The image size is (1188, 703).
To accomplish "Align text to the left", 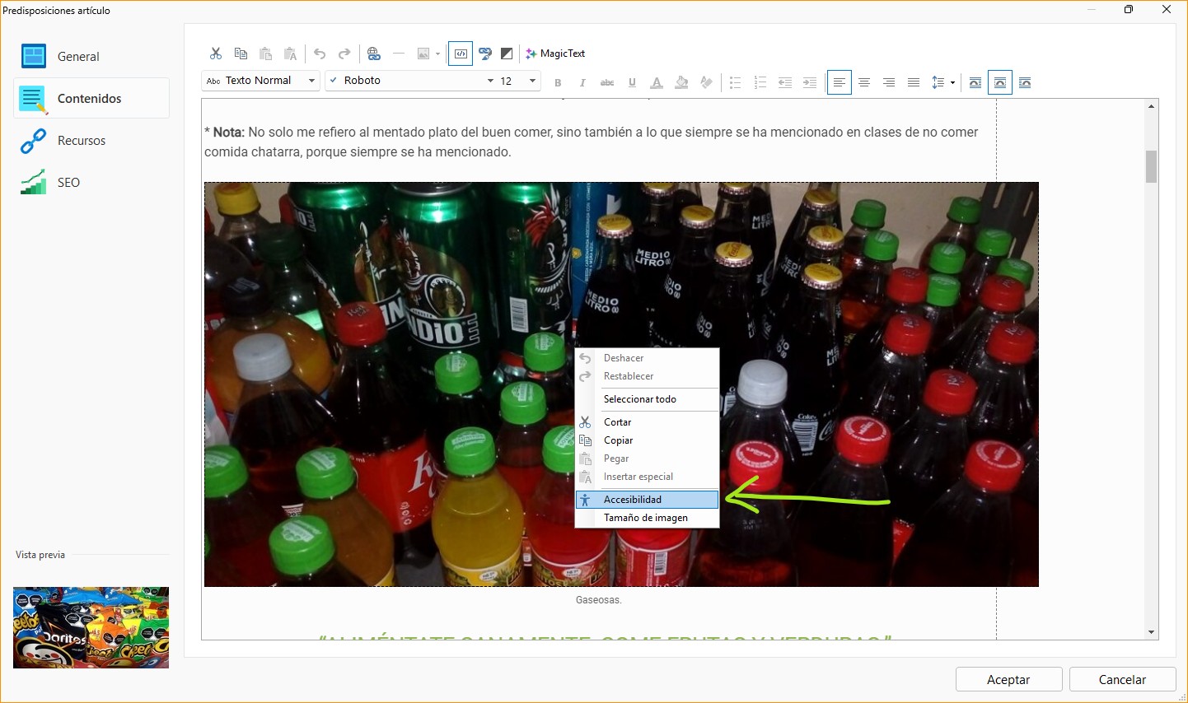I will (840, 82).
